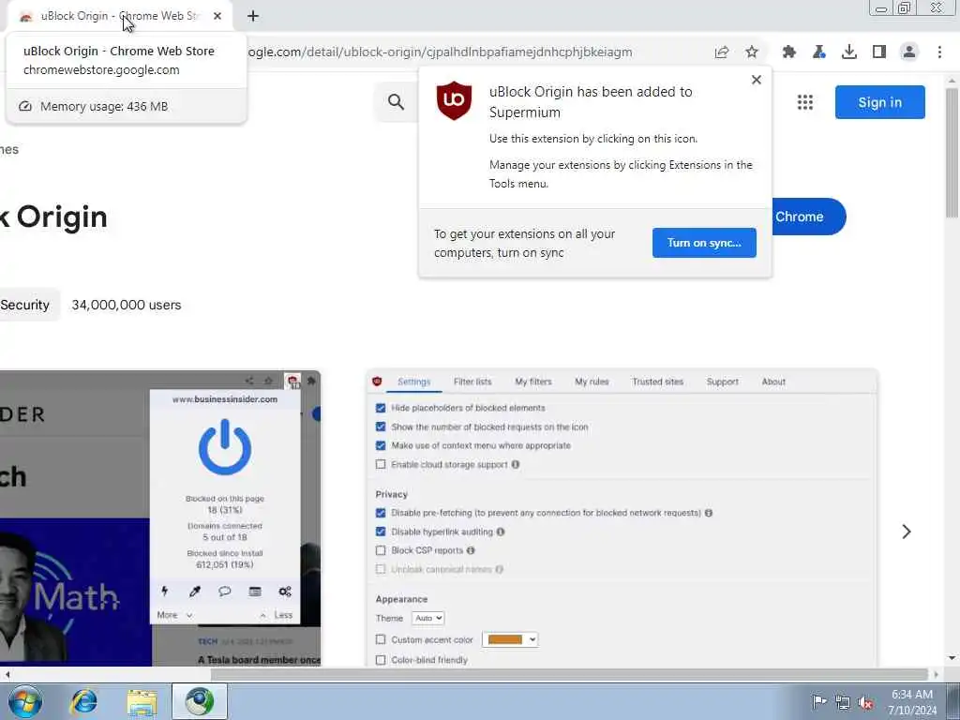
Task: Open the three-dot browser menu
Action: (x=939, y=52)
